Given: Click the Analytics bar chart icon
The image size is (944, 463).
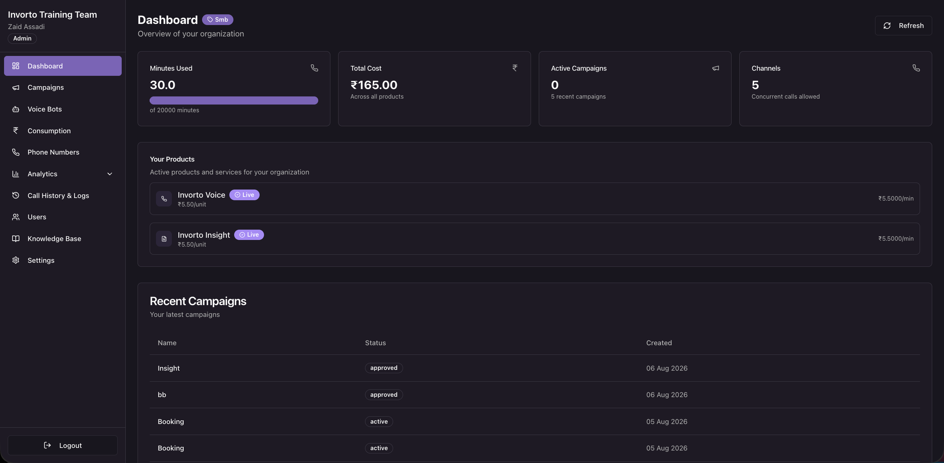Looking at the screenshot, I should tap(15, 174).
